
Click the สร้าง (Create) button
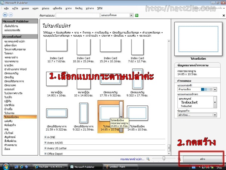[203, 159]
